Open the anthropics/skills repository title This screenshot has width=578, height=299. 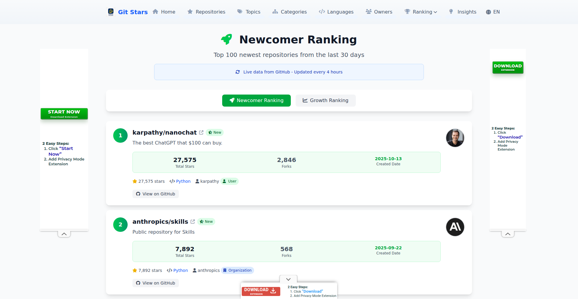click(160, 222)
